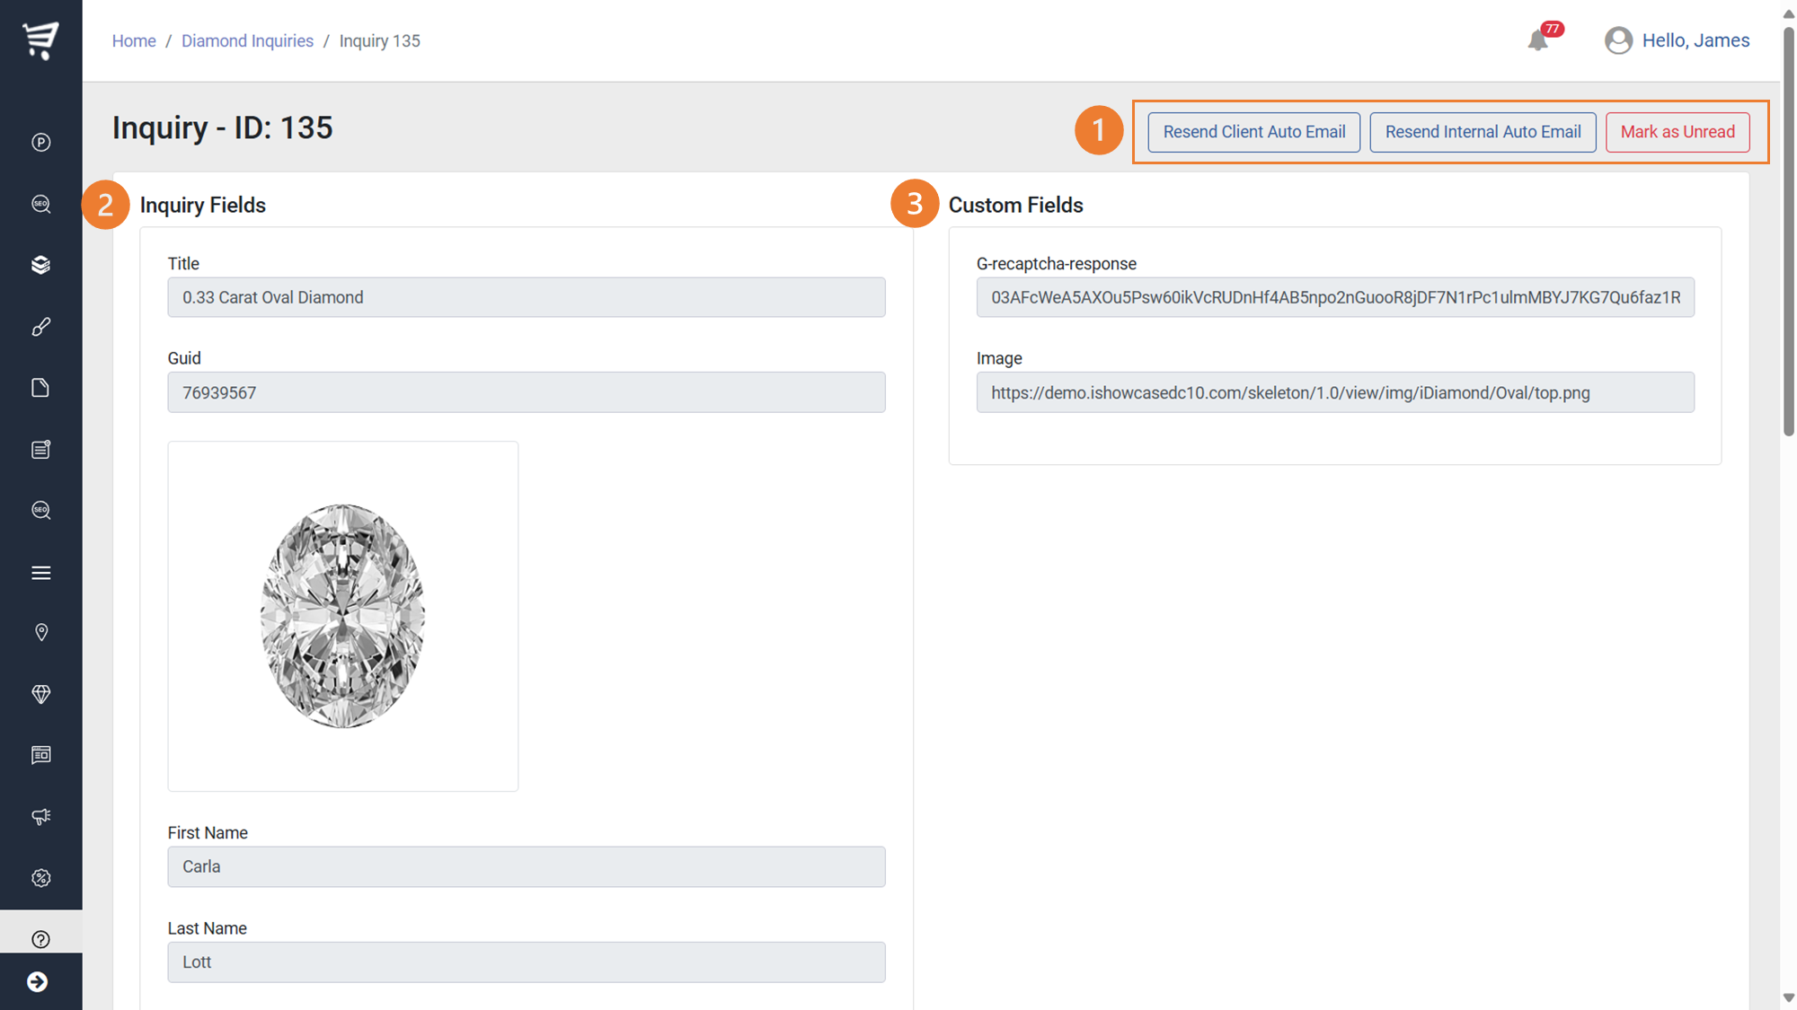Open the notifications bell icon
This screenshot has width=1797, height=1010.
click(1537, 40)
